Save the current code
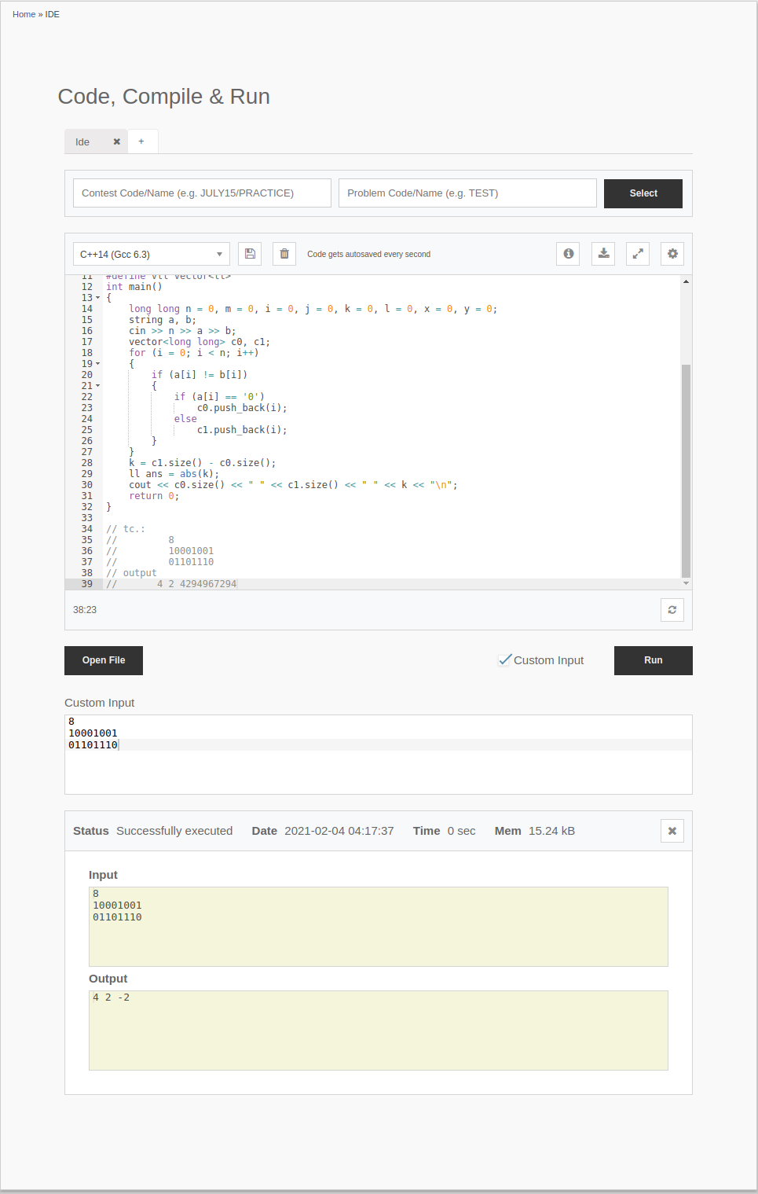The image size is (758, 1194). 250,253
